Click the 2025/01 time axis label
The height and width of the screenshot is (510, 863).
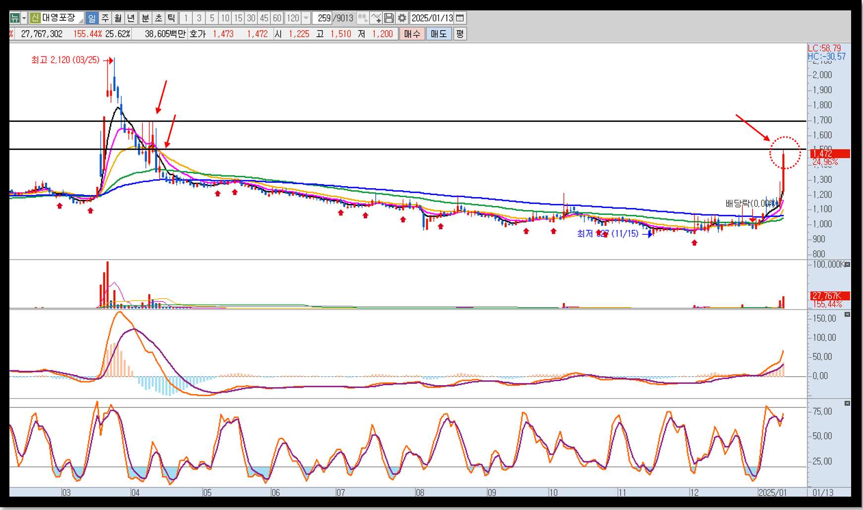[772, 493]
